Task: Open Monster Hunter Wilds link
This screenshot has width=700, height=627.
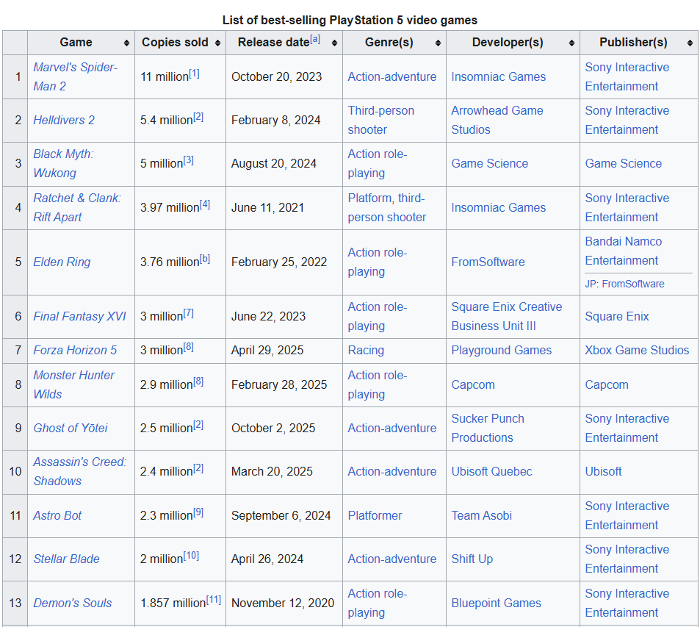Action: [x=73, y=384]
